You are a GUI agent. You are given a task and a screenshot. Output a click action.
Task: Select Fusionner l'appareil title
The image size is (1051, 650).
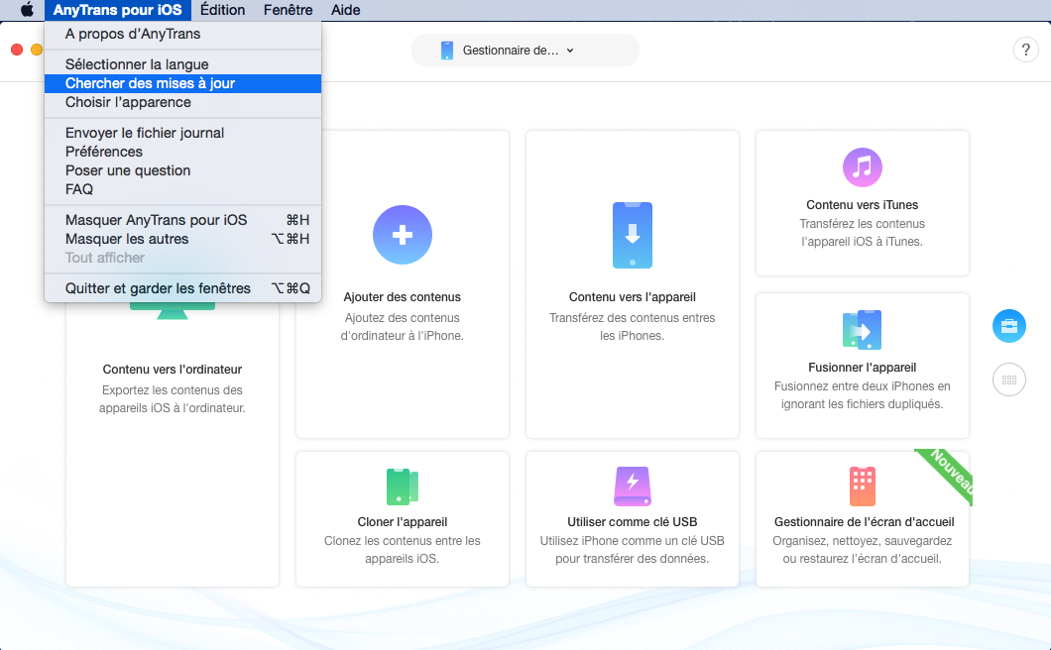pyautogui.click(x=862, y=368)
